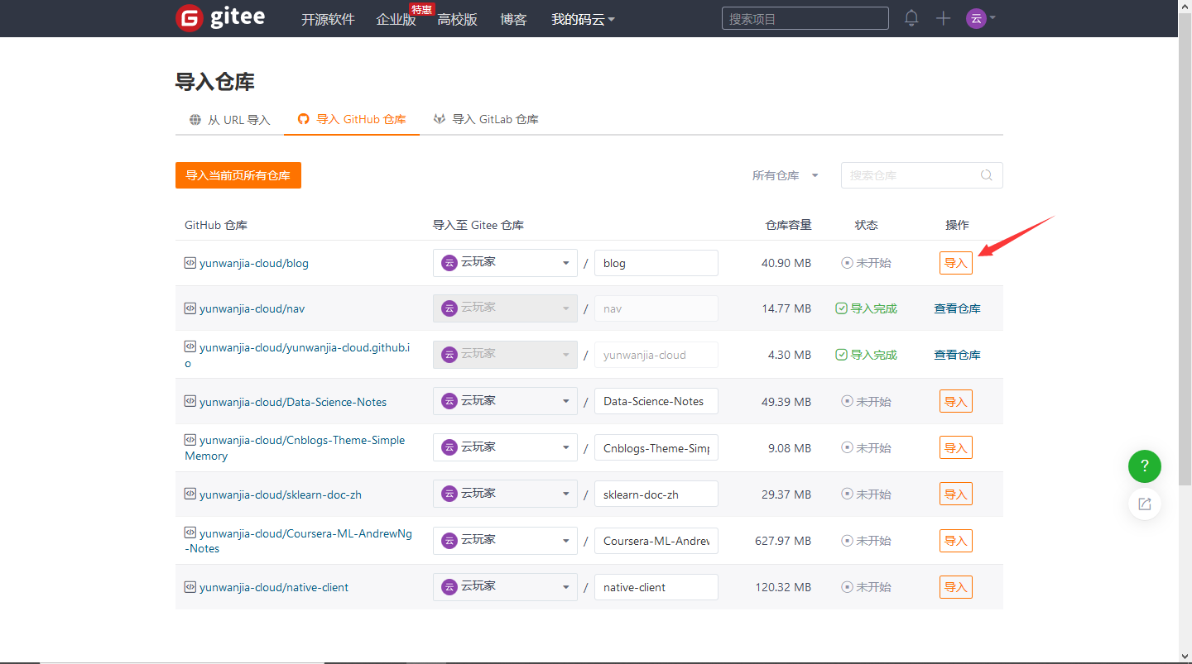Click 627.97 MB size value
The image size is (1192, 664).
(783, 541)
